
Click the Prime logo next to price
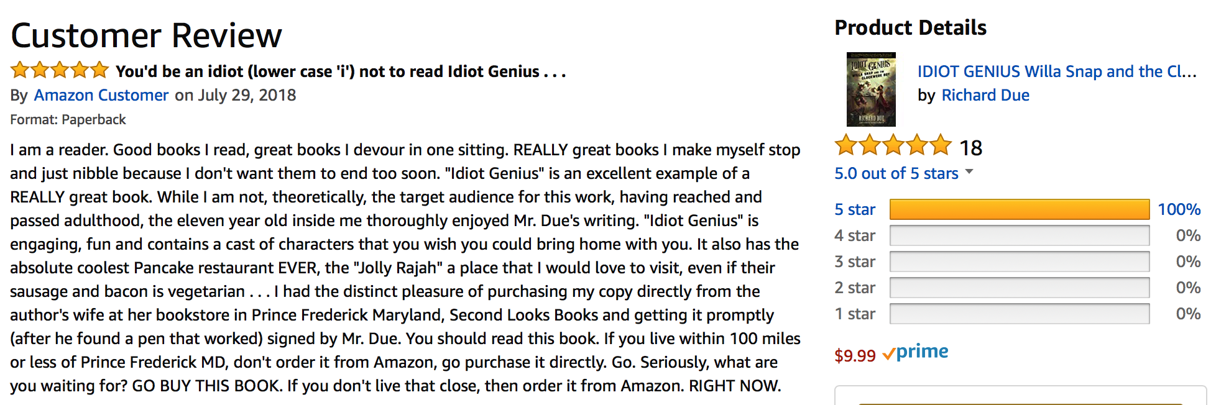(x=915, y=353)
